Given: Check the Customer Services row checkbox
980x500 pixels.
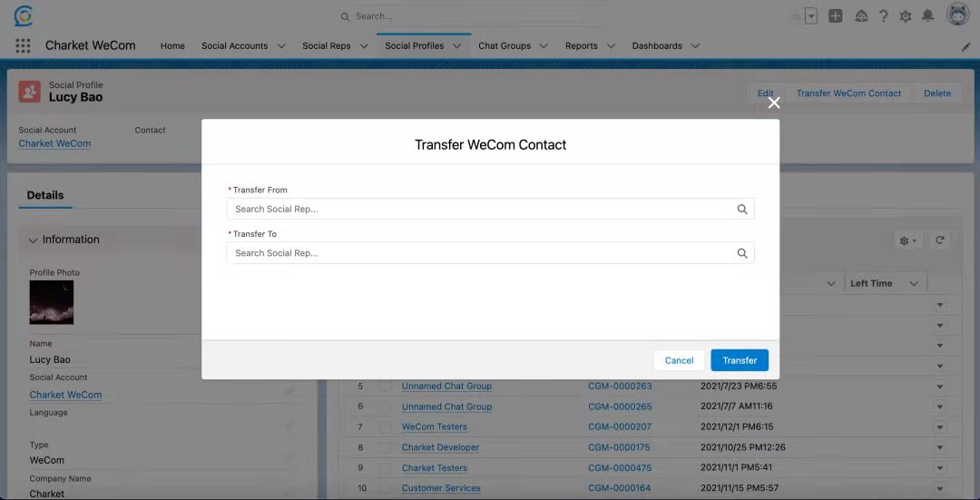Looking at the screenshot, I should click(386, 488).
